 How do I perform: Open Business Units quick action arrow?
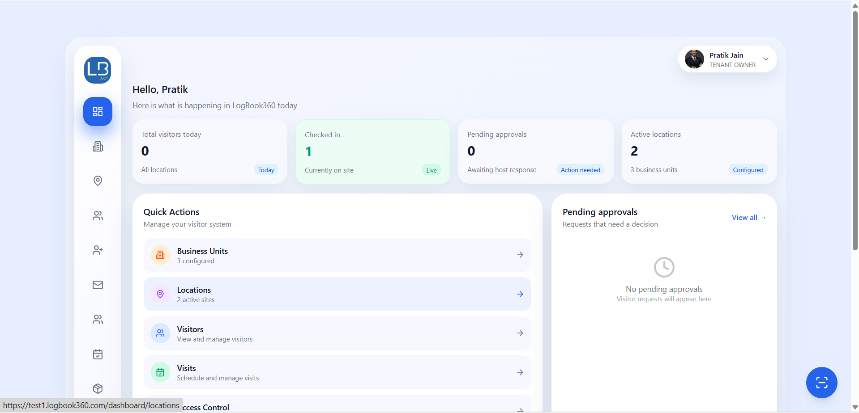click(x=520, y=255)
